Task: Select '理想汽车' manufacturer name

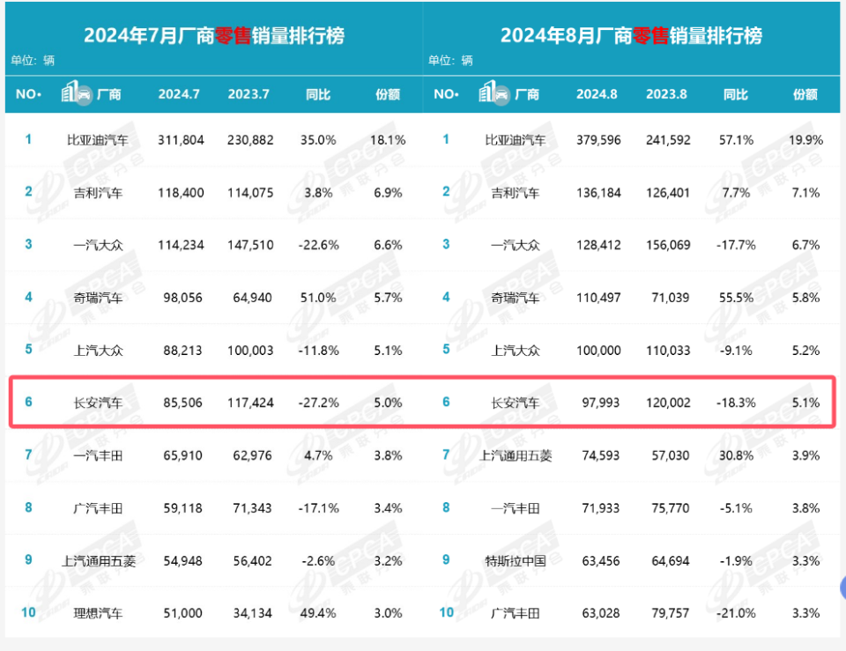Action: point(98,613)
